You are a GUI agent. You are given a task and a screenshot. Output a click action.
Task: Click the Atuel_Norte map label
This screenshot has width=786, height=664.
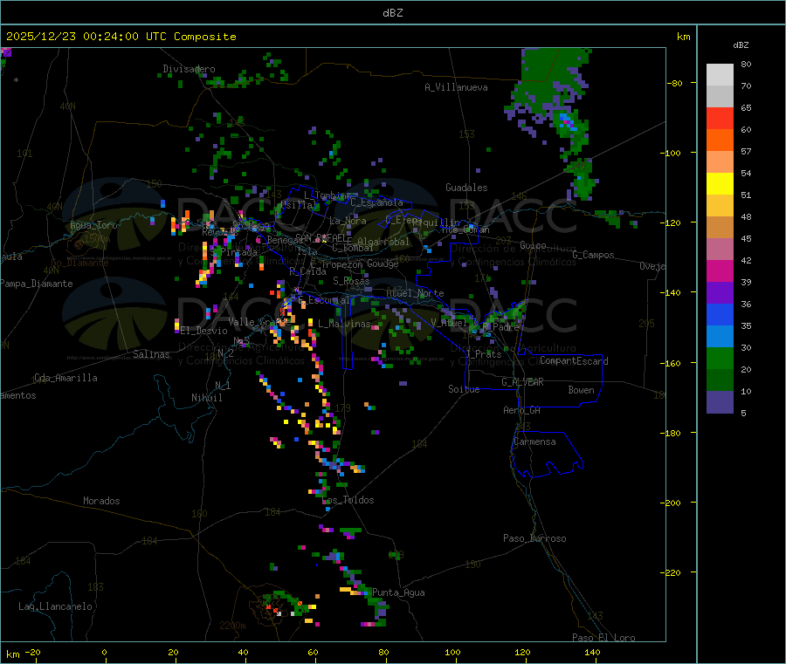[415, 293]
